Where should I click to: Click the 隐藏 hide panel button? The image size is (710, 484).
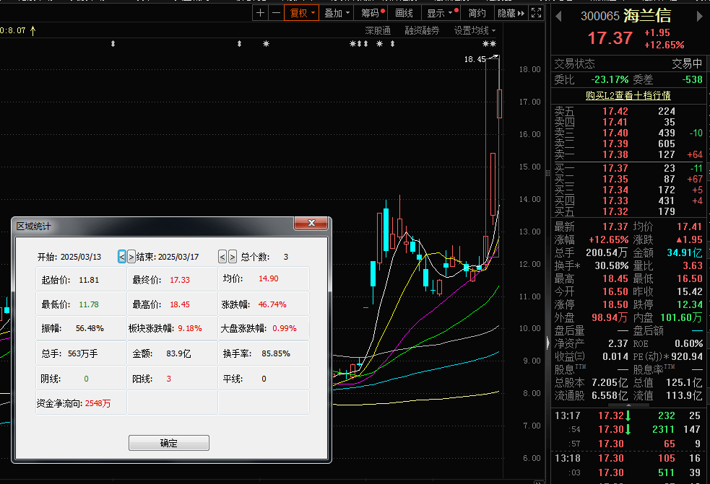pos(511,13)
